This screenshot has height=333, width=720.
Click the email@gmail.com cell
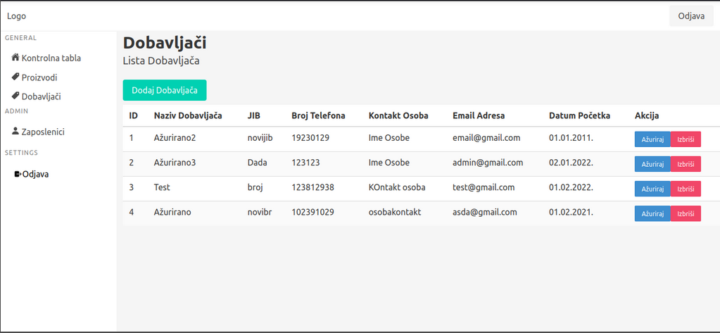tap(486, 138)
